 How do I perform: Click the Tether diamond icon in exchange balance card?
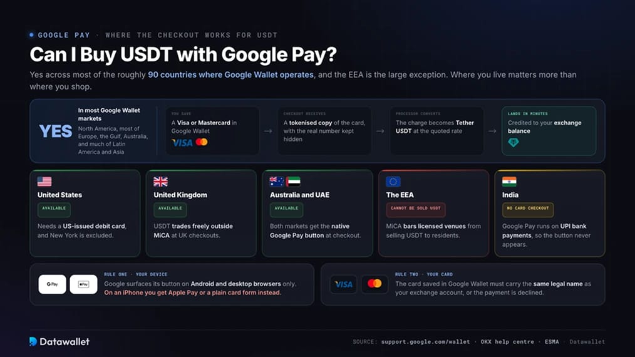(x=513, y=142)
